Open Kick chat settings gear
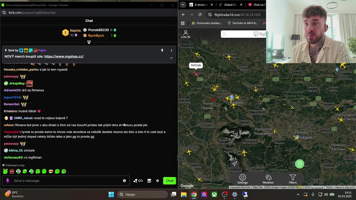This screenshot has width=356, height=200. pyautogui.click(x=157, y=181)
